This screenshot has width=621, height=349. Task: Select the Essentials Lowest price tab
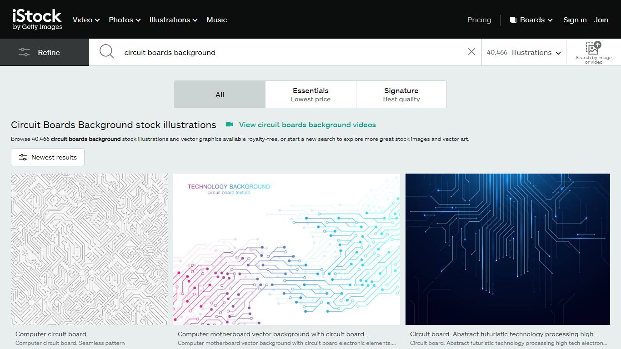pos(310,95)
